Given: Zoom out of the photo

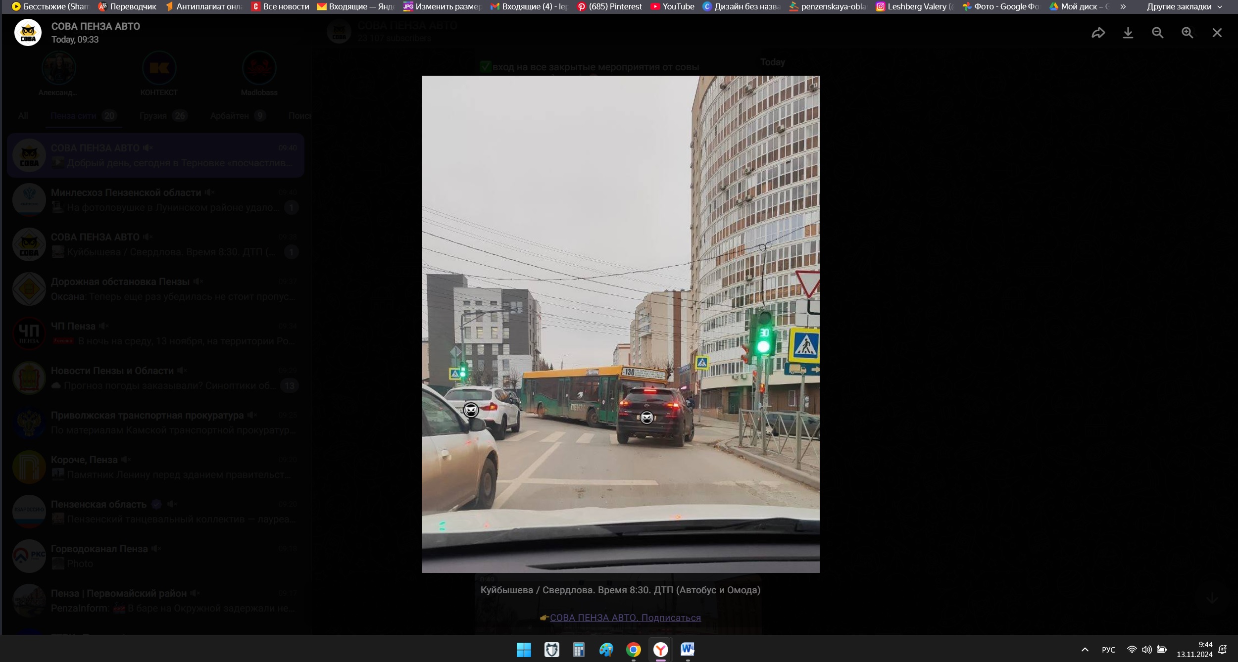Looking at the screenshot, I should point(1157,33).
